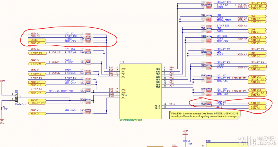
Task: Select solder bridge SB6
Action: click(x=88, y=40)
